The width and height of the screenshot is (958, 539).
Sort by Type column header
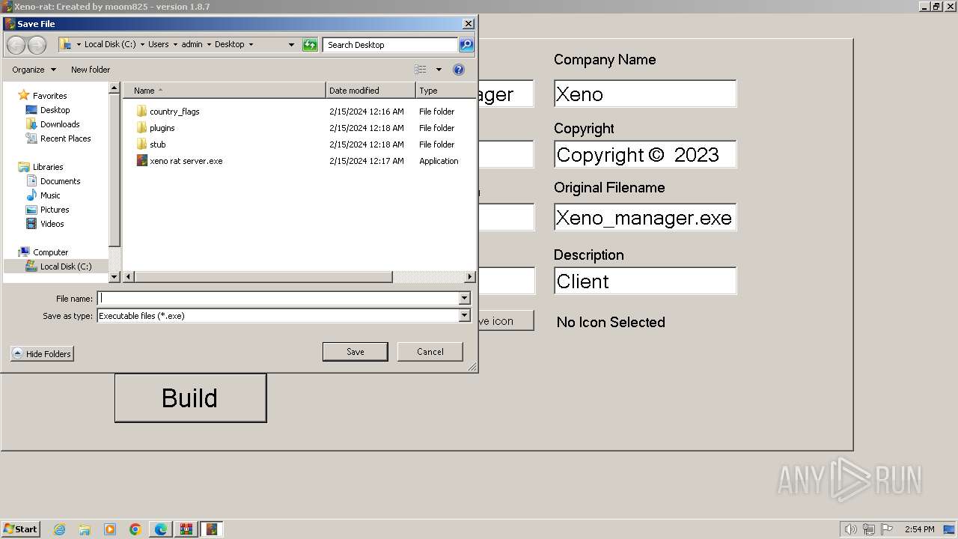[x=445, y=91]
